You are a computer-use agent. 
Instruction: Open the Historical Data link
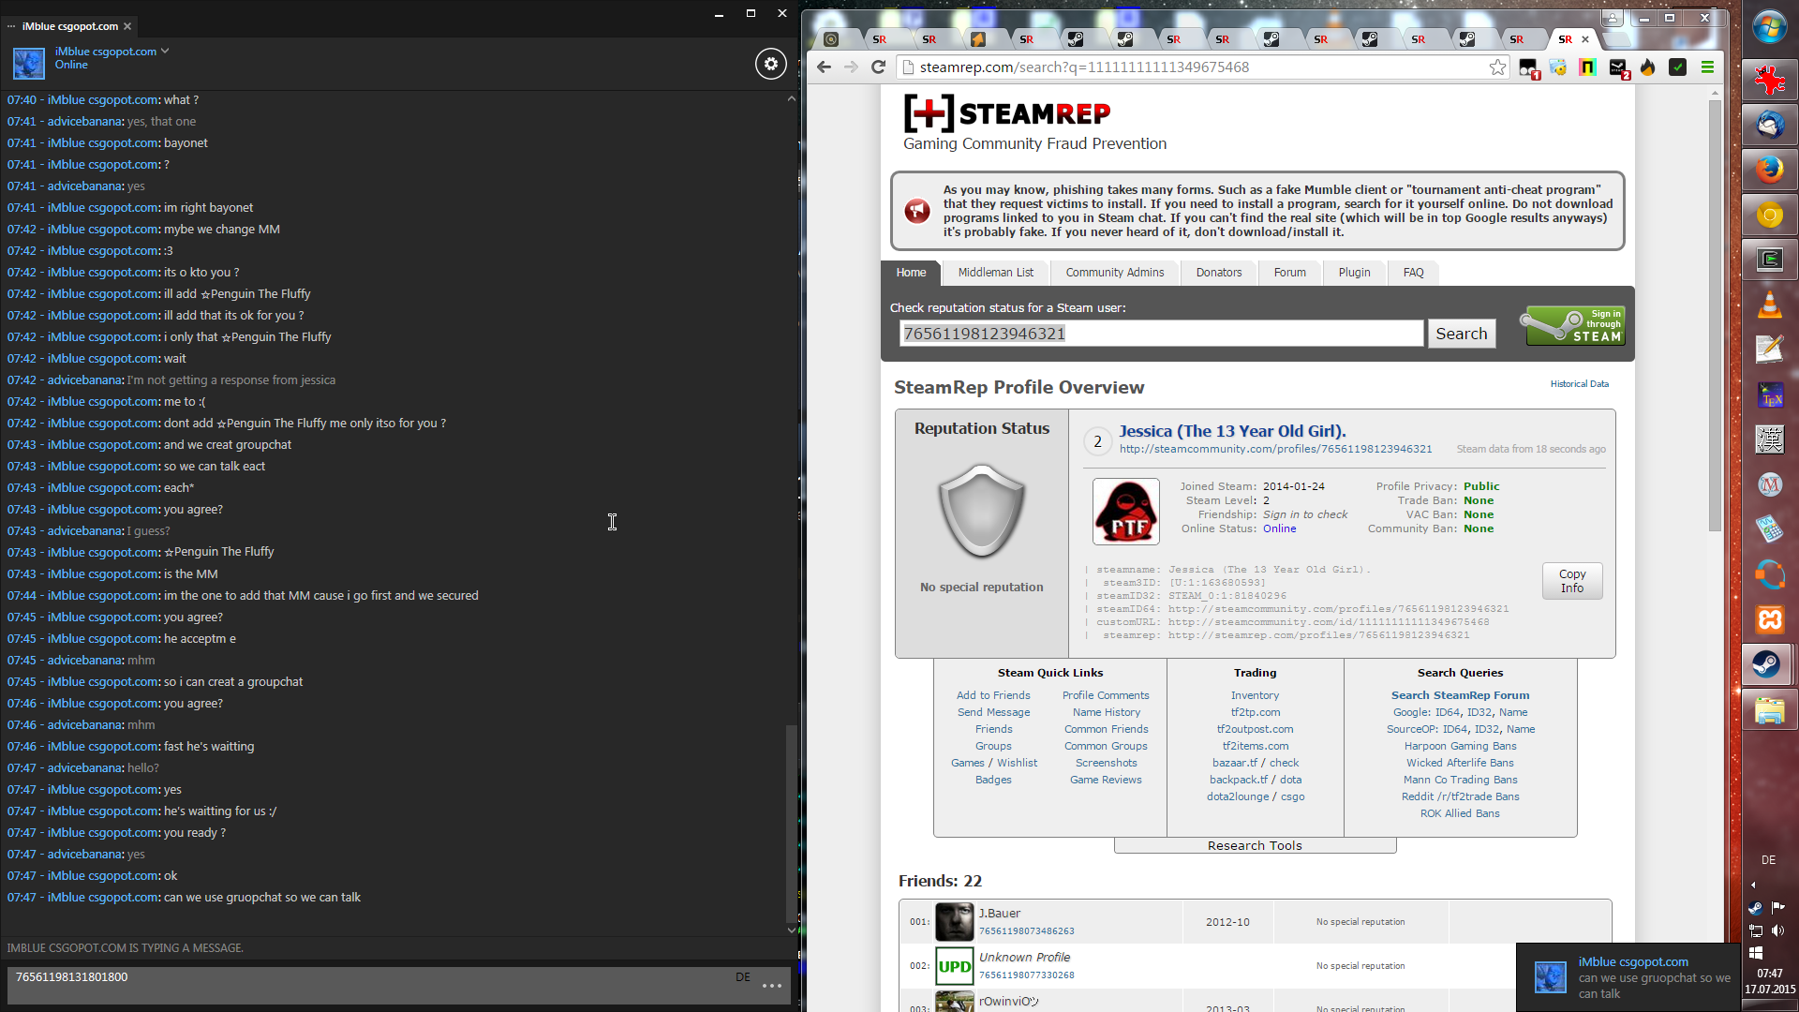point(1579,384)
